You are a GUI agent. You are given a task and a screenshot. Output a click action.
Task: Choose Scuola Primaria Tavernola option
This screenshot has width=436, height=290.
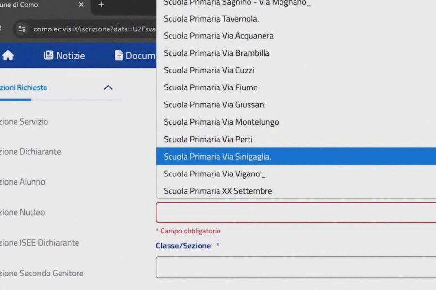tap(296, 19)
